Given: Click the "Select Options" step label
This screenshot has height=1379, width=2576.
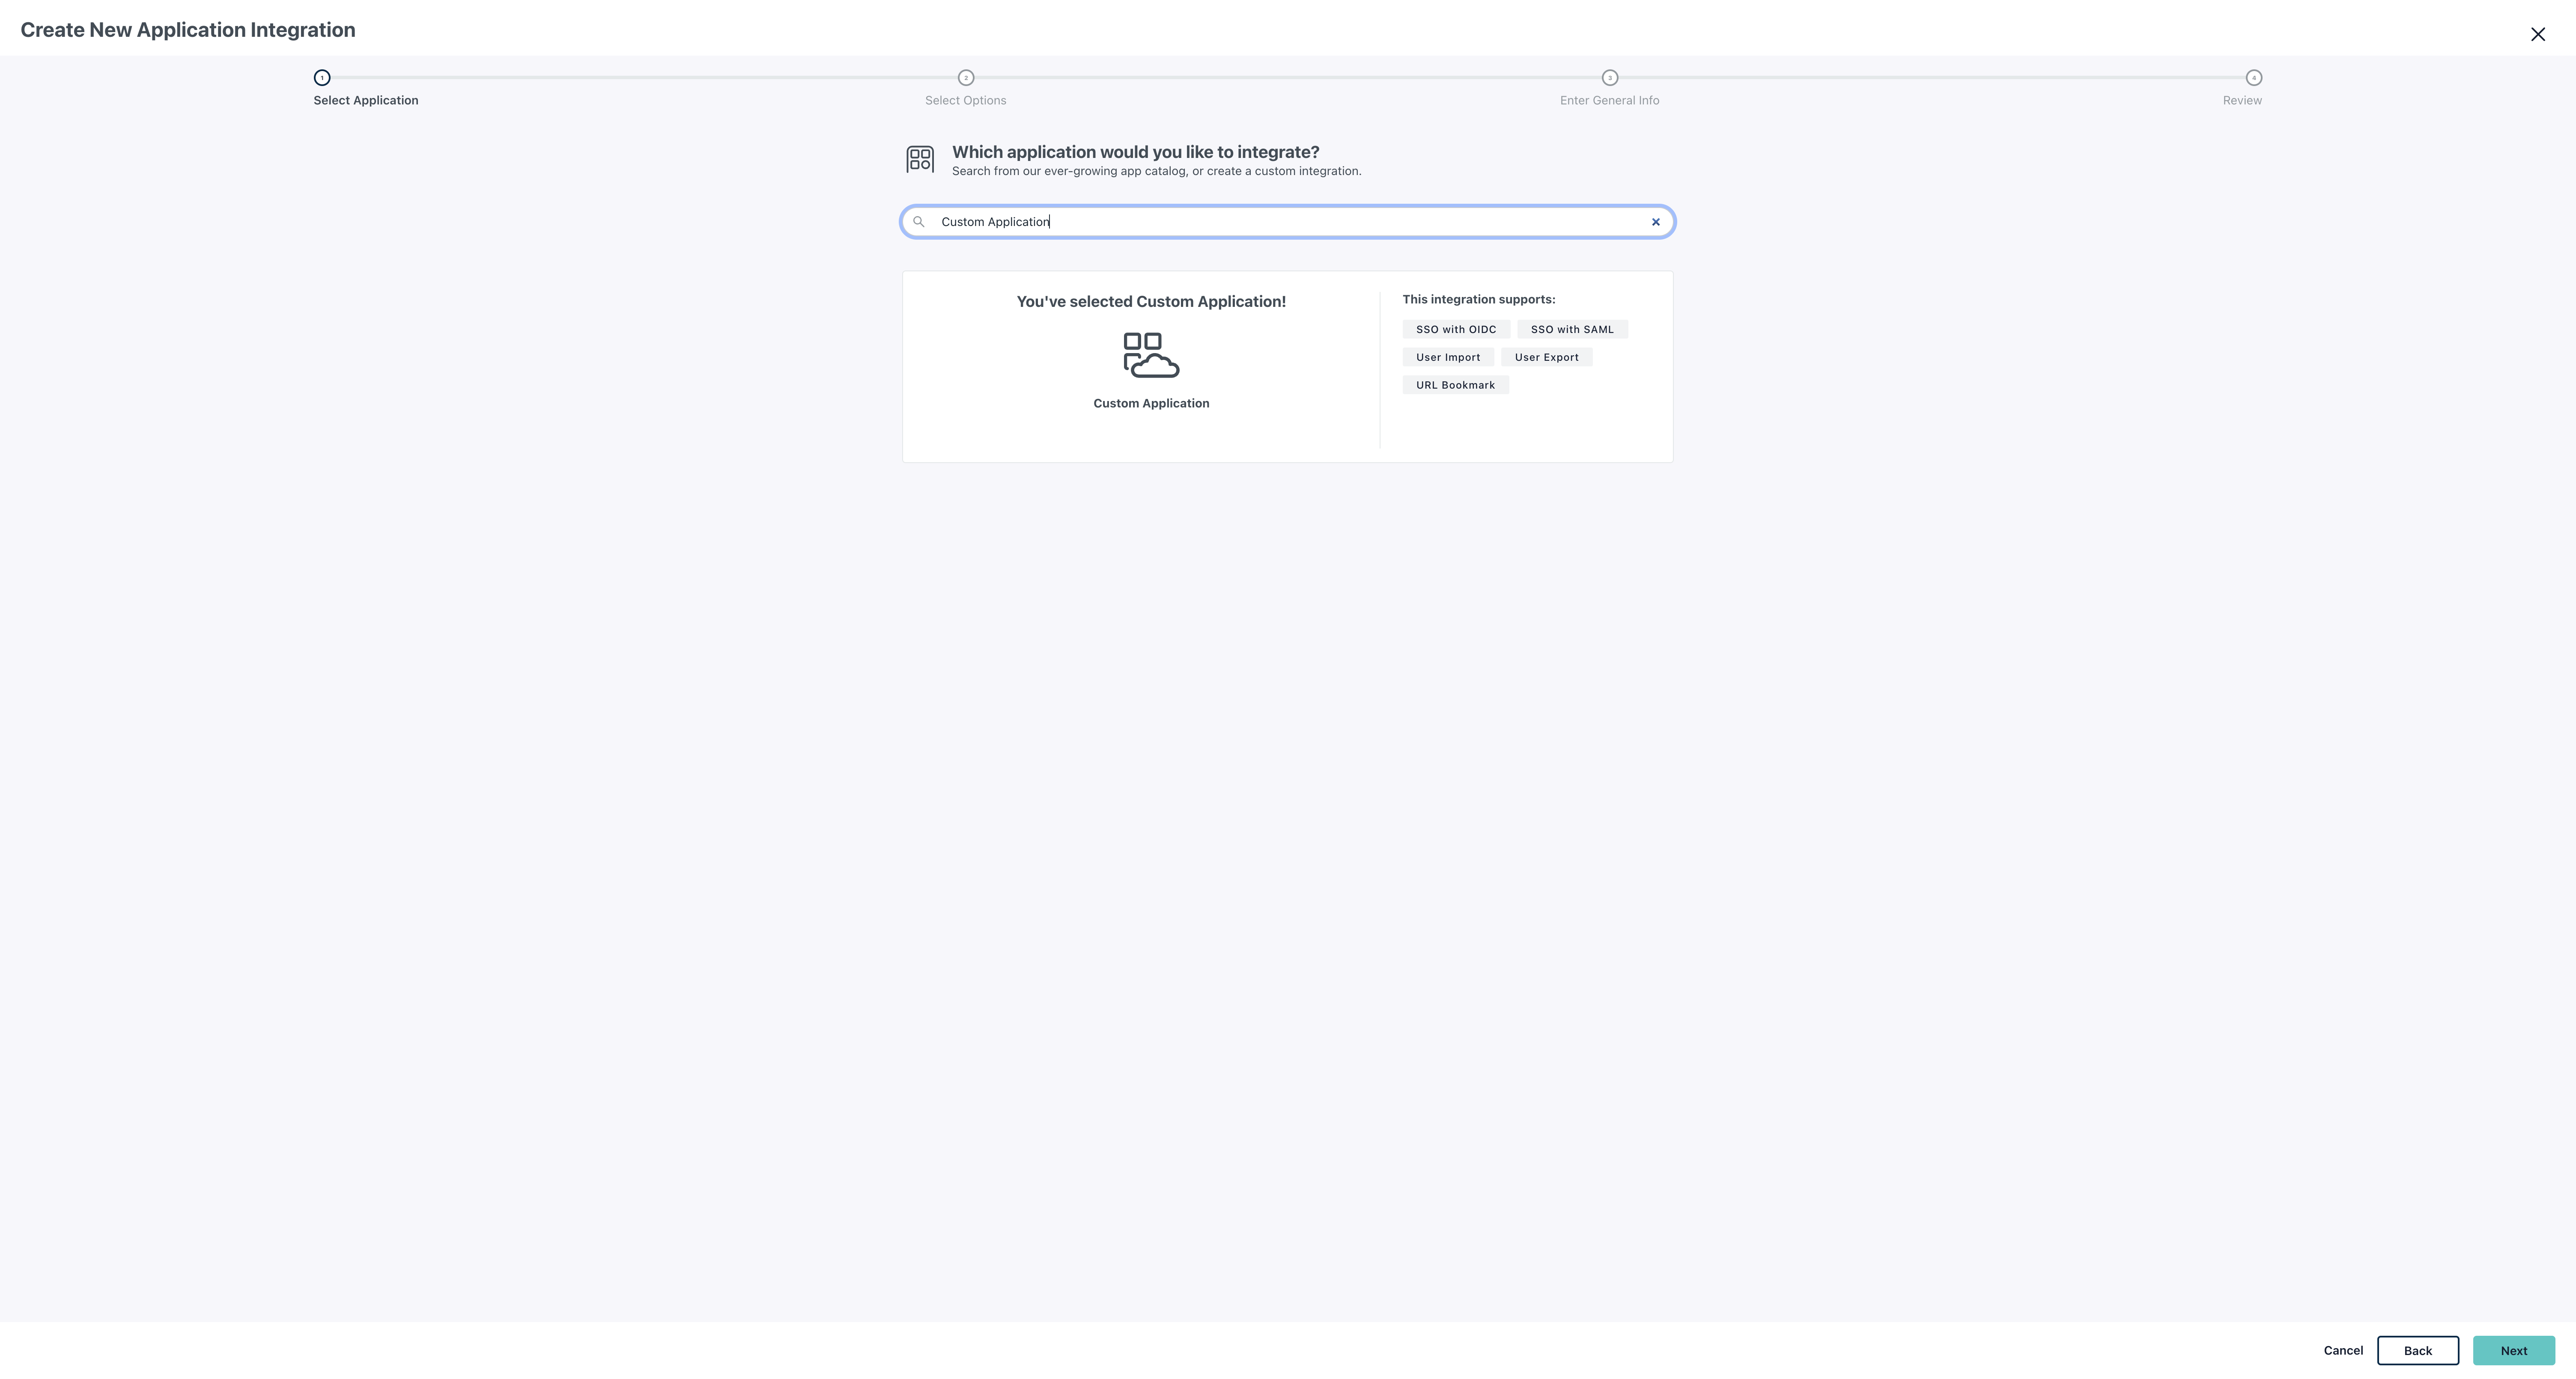Looking at the screenshot, I should point(965,101).
